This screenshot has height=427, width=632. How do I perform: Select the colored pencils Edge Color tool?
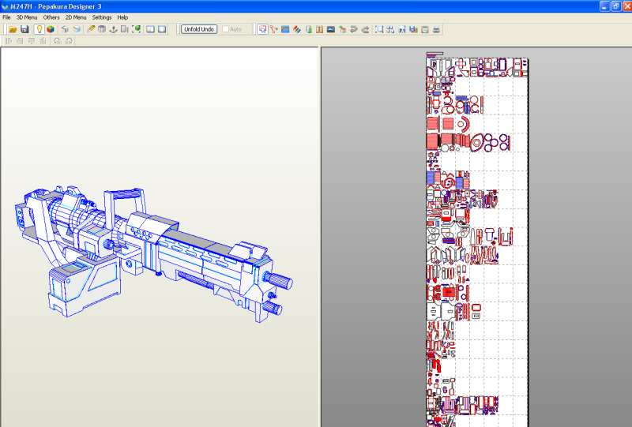(297, 29)
